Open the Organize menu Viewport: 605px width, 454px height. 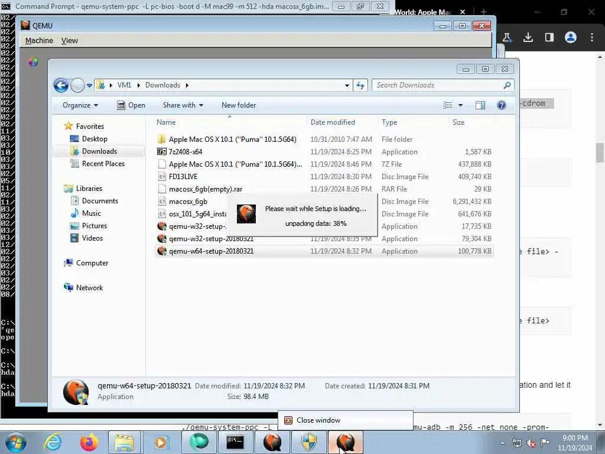tap(80, 105)
